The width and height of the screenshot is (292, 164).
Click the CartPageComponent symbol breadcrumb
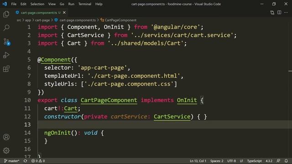pyautogui.click(x=120, y=20)
